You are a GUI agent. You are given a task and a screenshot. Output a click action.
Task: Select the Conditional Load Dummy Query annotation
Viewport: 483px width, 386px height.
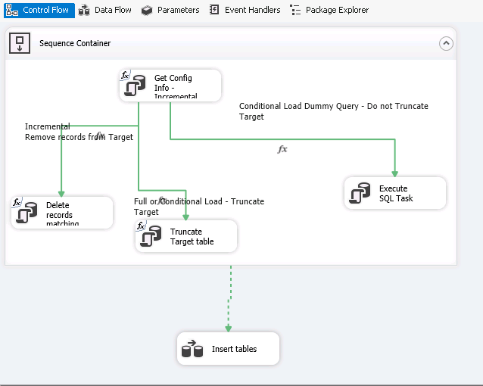pos(333,111)
